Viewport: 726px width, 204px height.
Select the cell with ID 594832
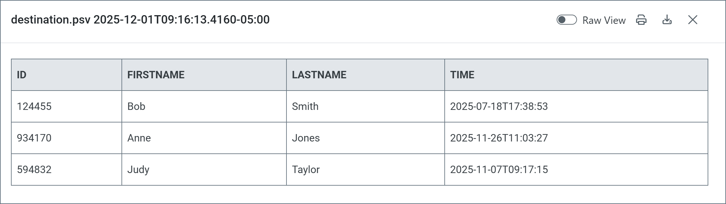34,170
